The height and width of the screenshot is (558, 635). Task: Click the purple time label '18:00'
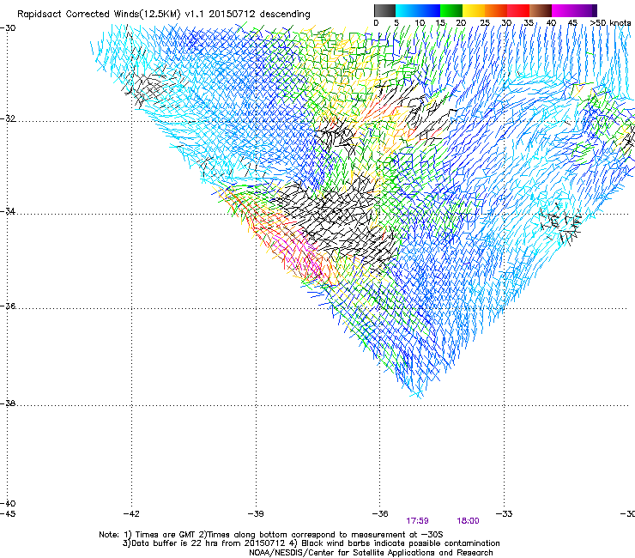[468, 521]
